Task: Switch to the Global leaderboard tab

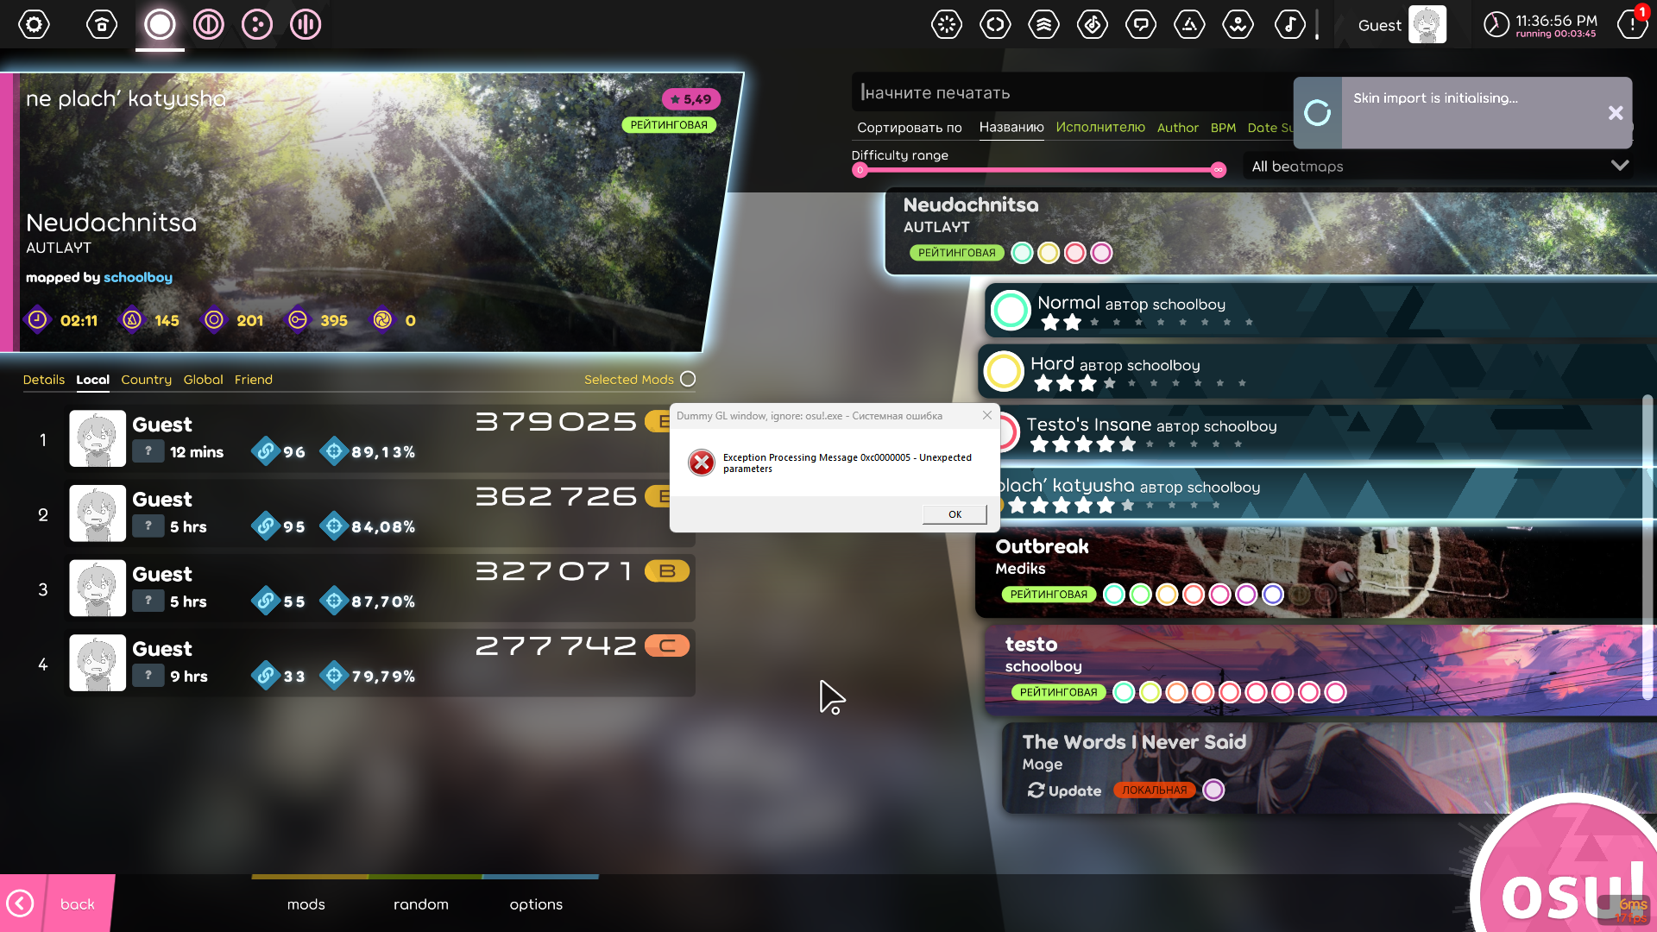Action: (204, 380)
